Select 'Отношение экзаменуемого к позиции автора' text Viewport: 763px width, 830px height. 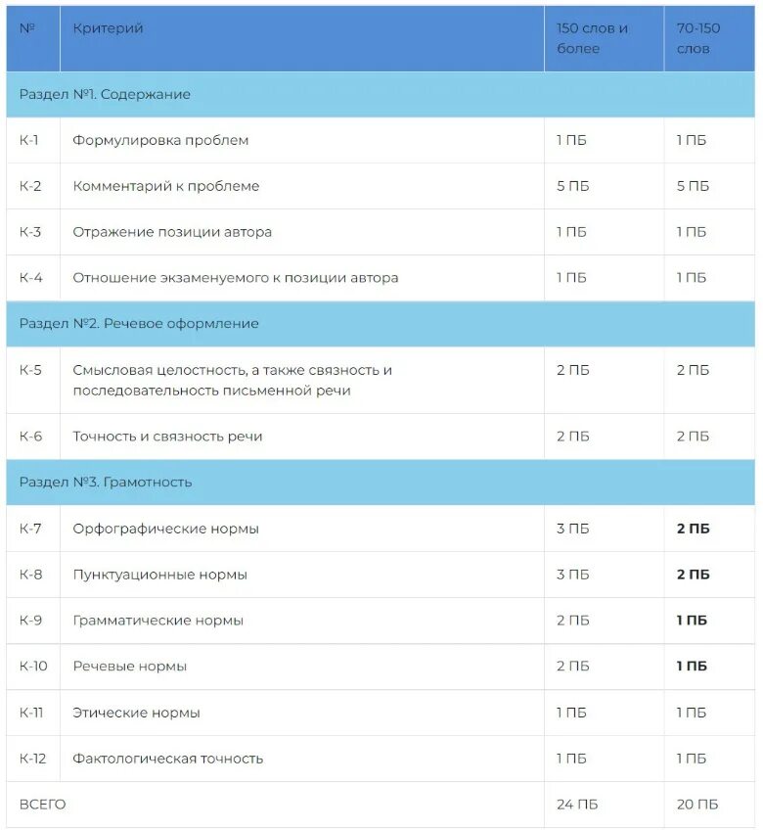(x=236, y=278)
